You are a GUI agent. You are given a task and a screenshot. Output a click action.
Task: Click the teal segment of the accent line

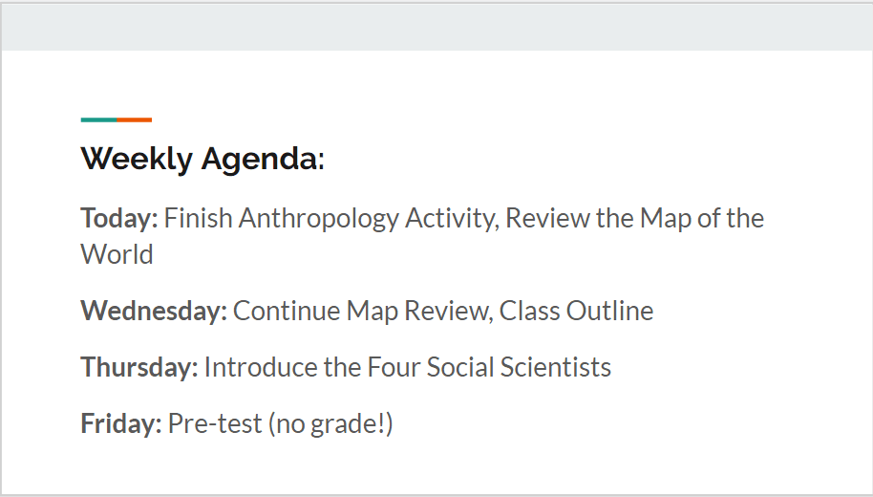pos(98,119)
